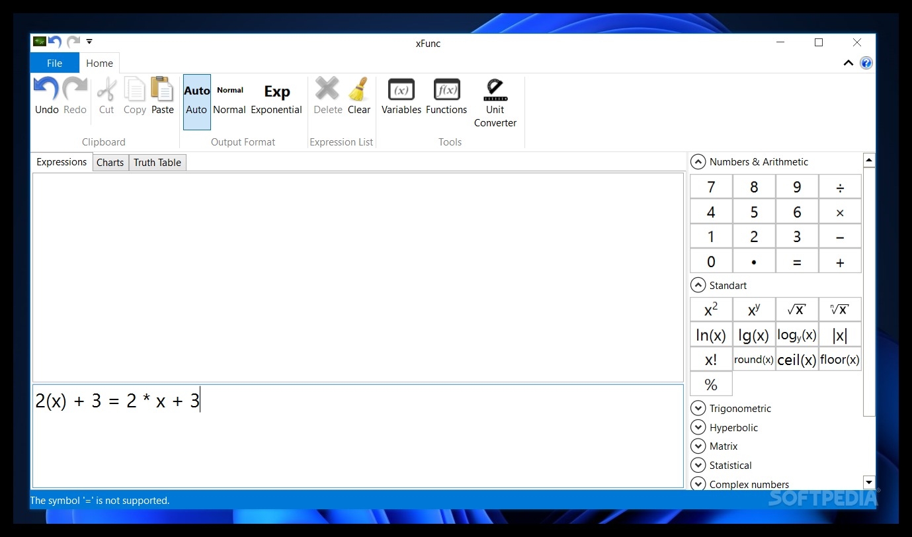
Task: Expand the Trigonometric section
Action: [x=698, y=409]
